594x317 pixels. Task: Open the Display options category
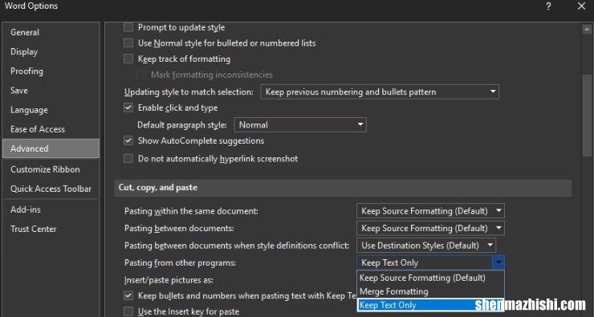[x=51, y=52]
